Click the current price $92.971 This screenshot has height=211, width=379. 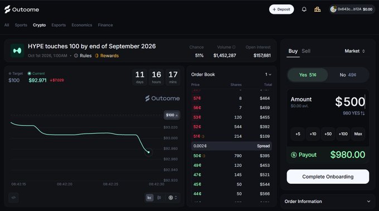(37, 80)
